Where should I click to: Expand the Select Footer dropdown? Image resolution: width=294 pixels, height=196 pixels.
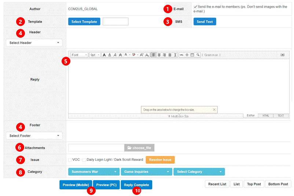(34, 136)
